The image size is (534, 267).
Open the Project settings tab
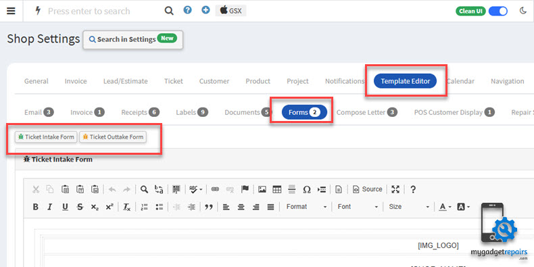(297, 81)
